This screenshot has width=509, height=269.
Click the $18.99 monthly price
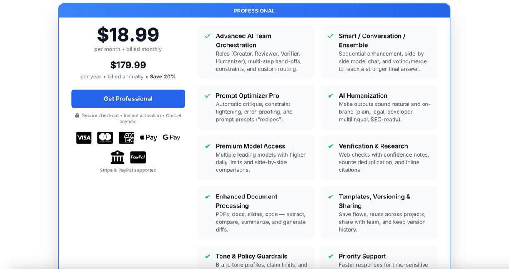click(x=128, y=35)
